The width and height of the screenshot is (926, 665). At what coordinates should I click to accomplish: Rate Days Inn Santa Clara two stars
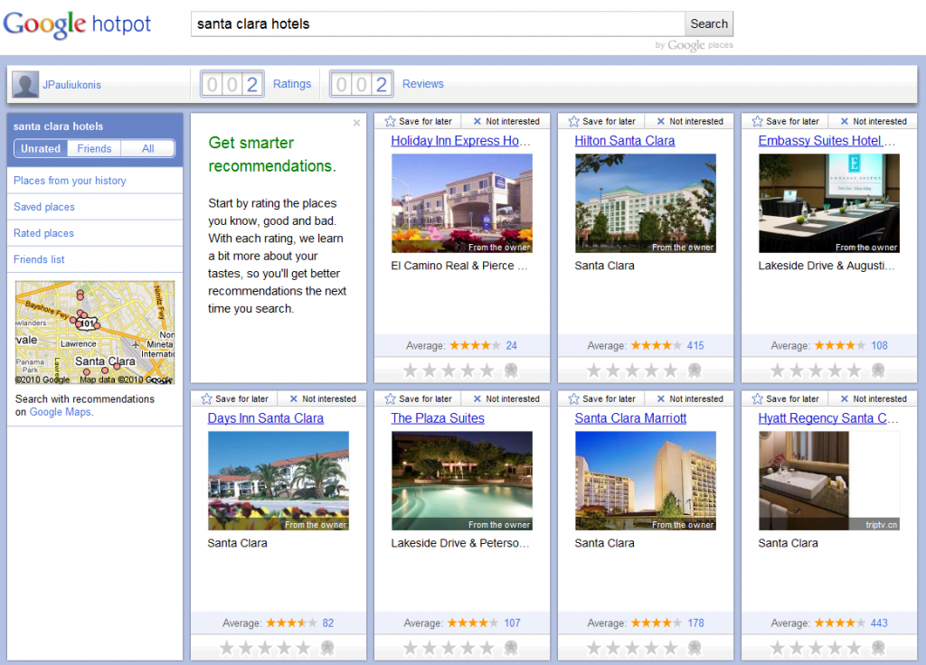[246, 649]
